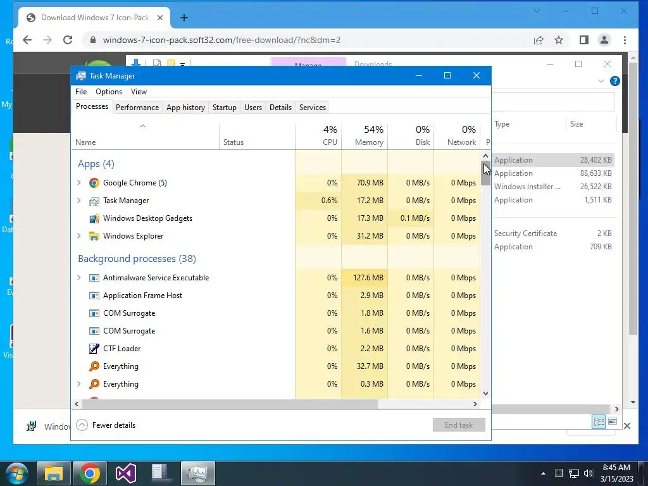
Task: Switch to the Details tab
Action: [280, 108]
